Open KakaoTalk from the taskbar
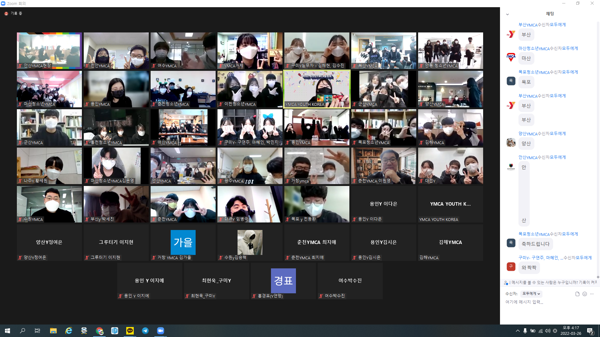 (130, 331)
